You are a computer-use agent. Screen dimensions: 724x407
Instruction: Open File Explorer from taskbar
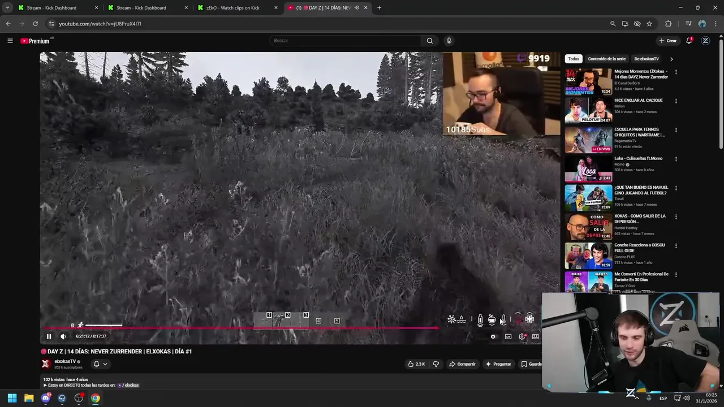click(29, 398)
